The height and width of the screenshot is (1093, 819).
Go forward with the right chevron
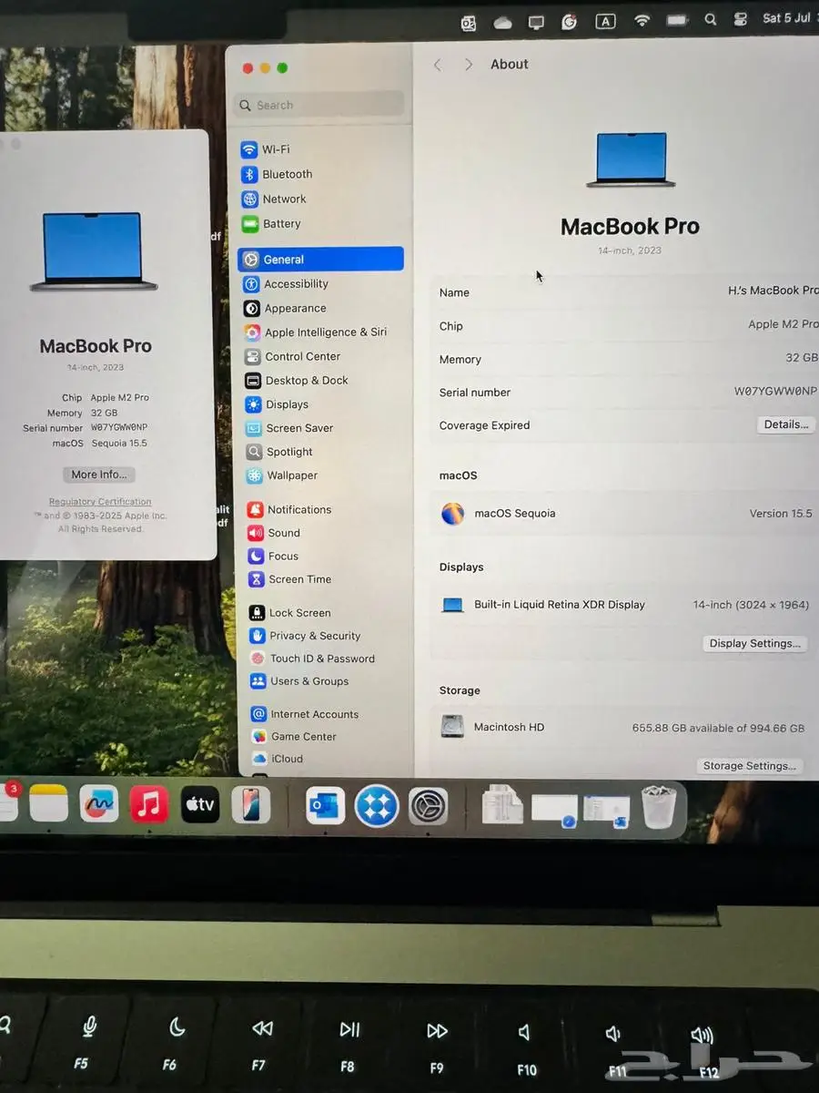[469, 65]
